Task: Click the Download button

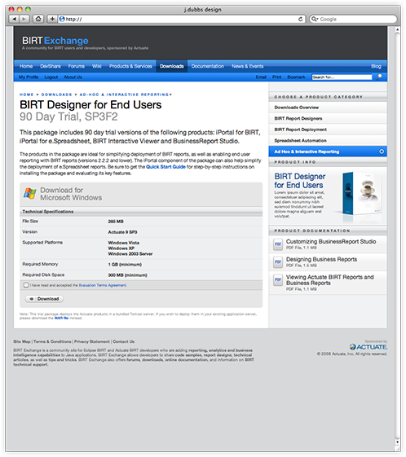Action: tap(44, 299)
